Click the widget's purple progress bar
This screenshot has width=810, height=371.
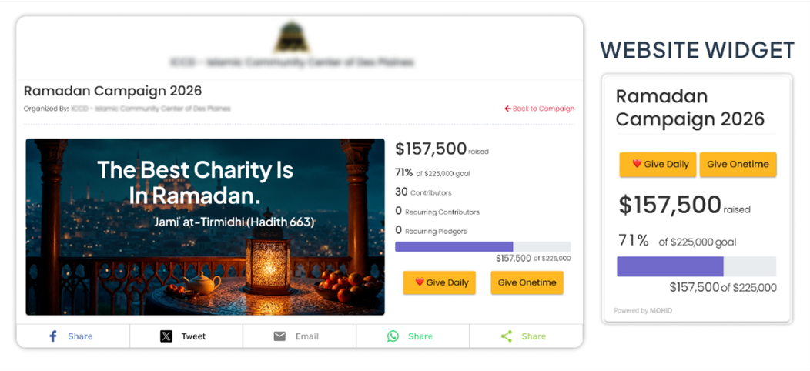point(696,266)
